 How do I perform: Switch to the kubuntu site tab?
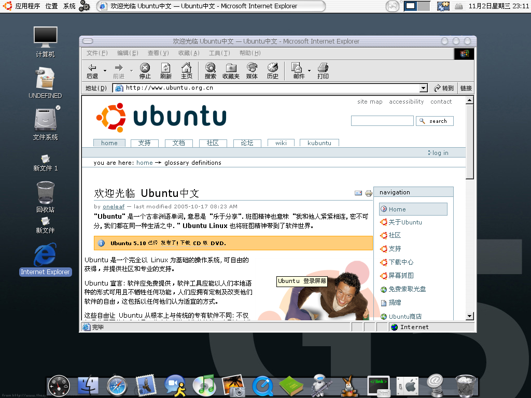tap(319, 143)
